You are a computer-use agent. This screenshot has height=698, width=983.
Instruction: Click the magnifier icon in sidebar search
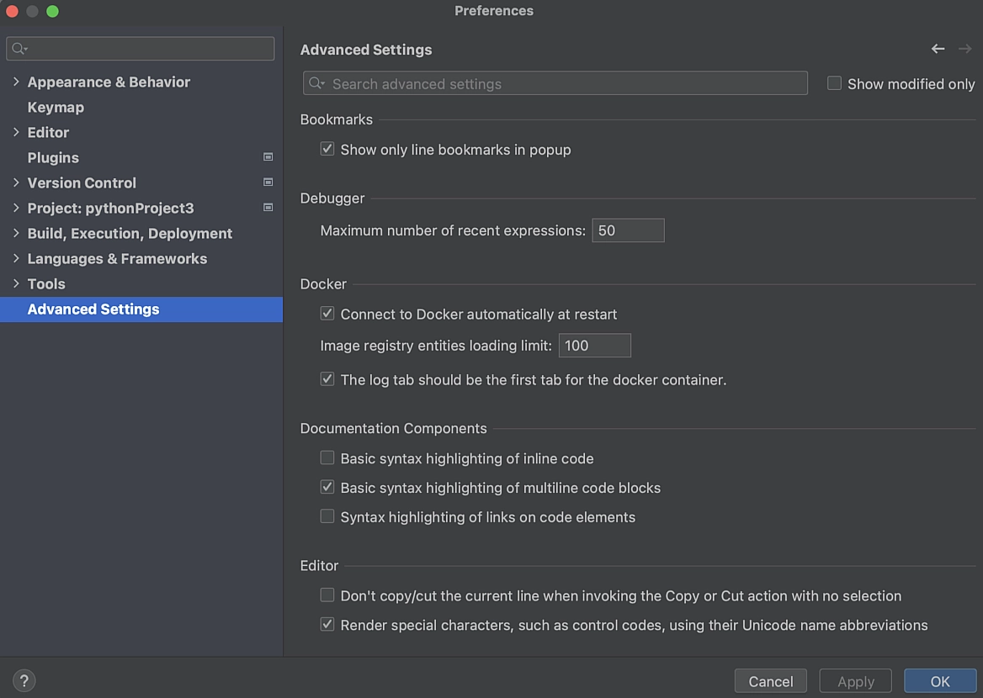19,48
